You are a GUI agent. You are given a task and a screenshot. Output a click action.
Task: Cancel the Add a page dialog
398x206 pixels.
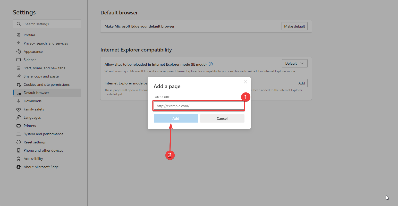point(222,118)
